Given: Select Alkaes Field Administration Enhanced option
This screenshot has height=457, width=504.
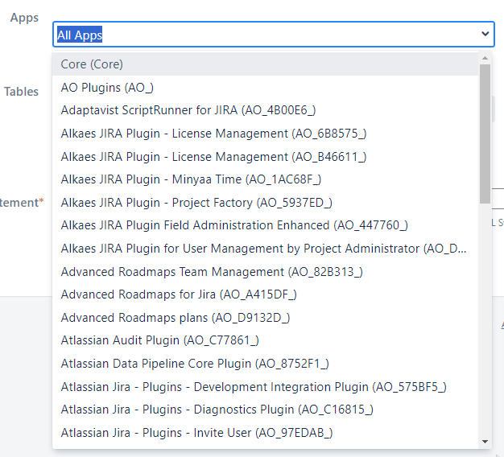Looking at the screenshot, I should [x=234, y=225].
